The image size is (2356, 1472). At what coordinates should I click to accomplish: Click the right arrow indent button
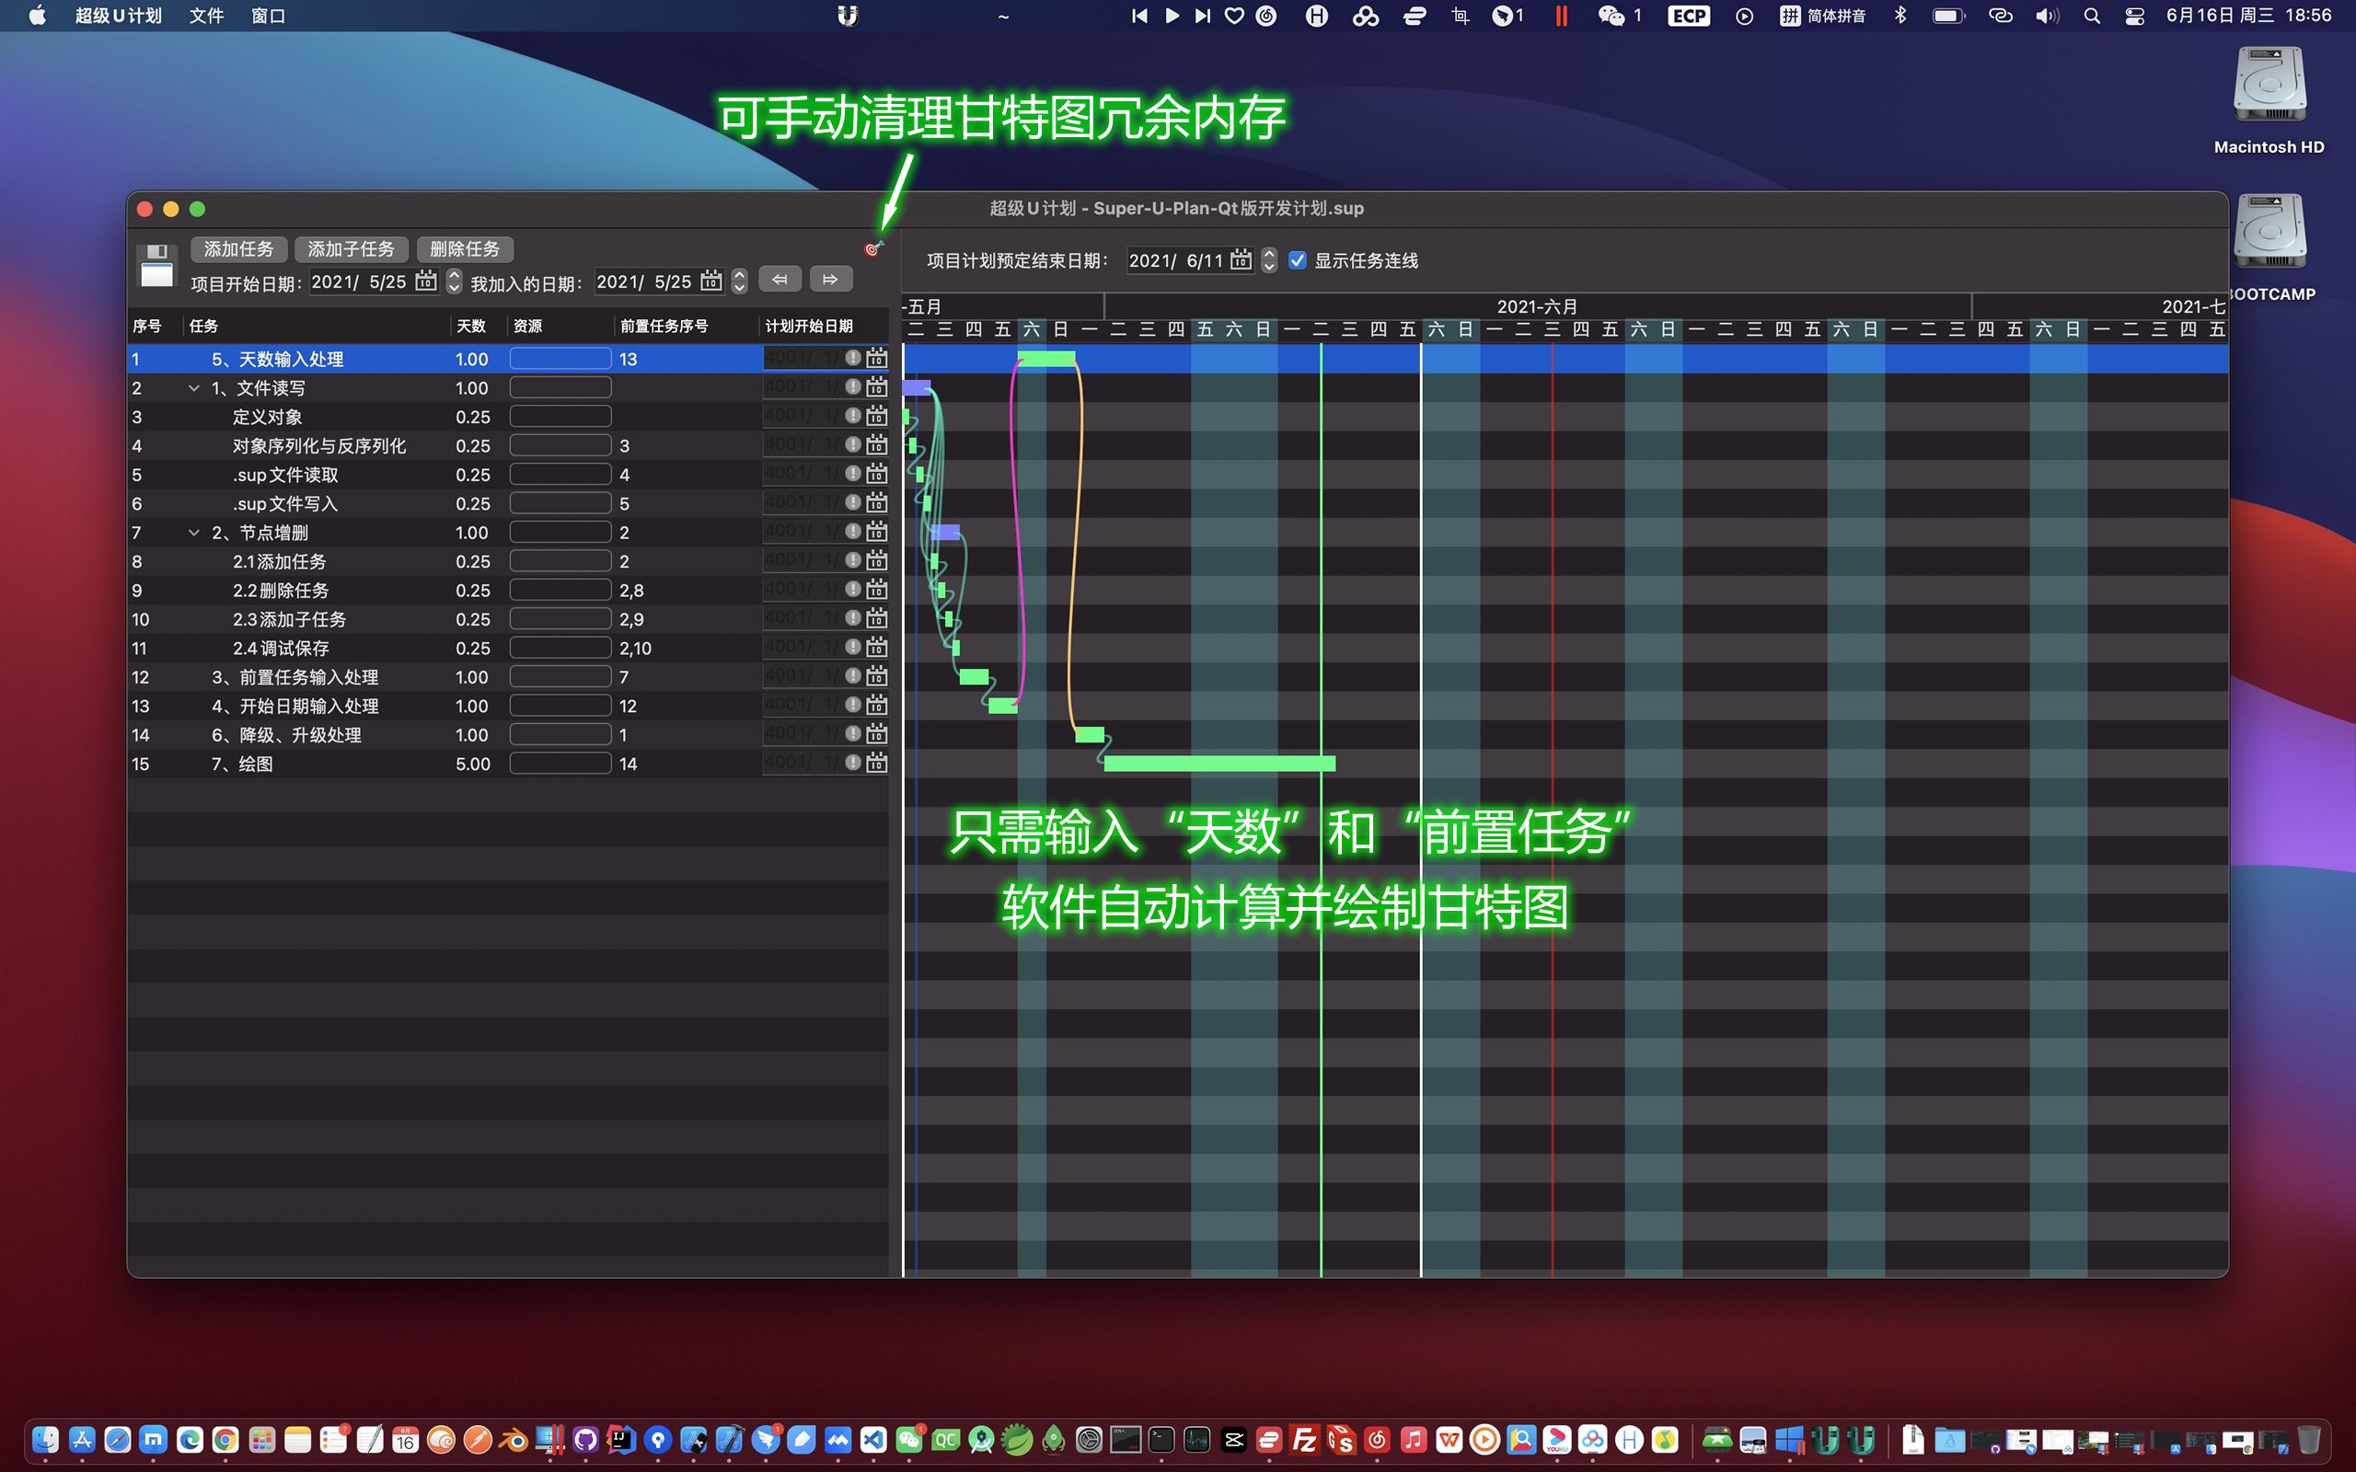[x=830, y=280]
